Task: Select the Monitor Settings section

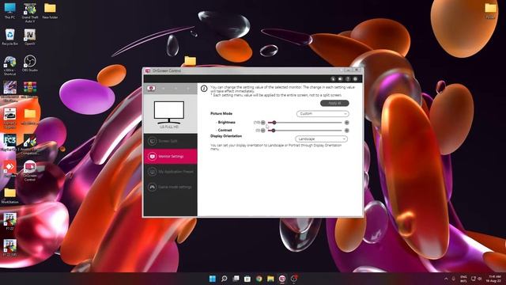Action: pos(171,157)
